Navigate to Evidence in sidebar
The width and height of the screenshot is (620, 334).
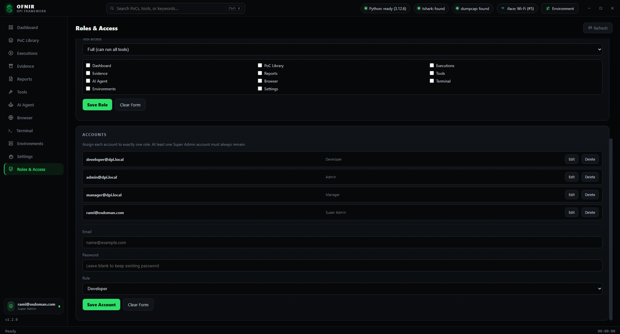pos(34,66)
